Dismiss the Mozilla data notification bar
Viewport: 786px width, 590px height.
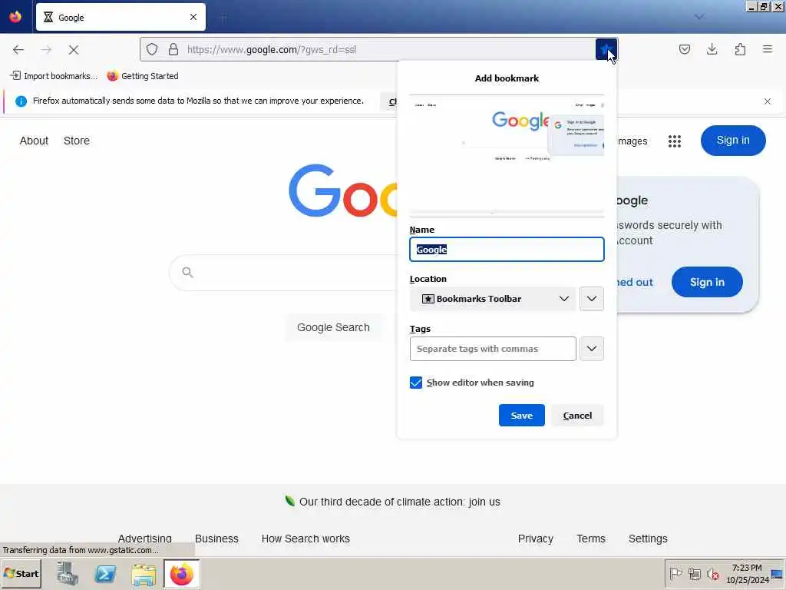pyautogui.click(x=768, y=101)
